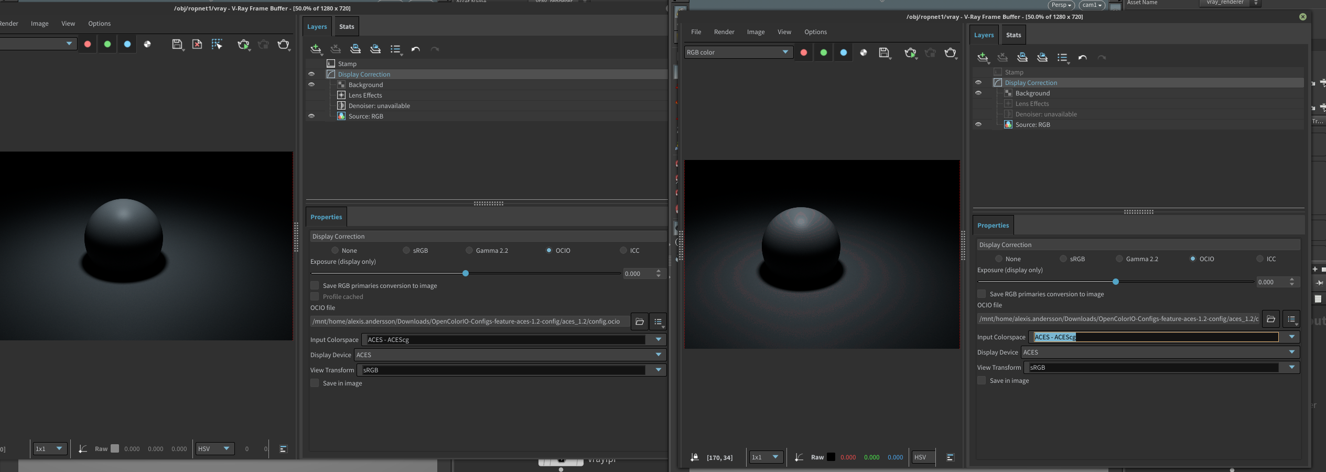The image size is (1326, 472).
Task: Click render last teapot in right window
Action: (950, 53)
